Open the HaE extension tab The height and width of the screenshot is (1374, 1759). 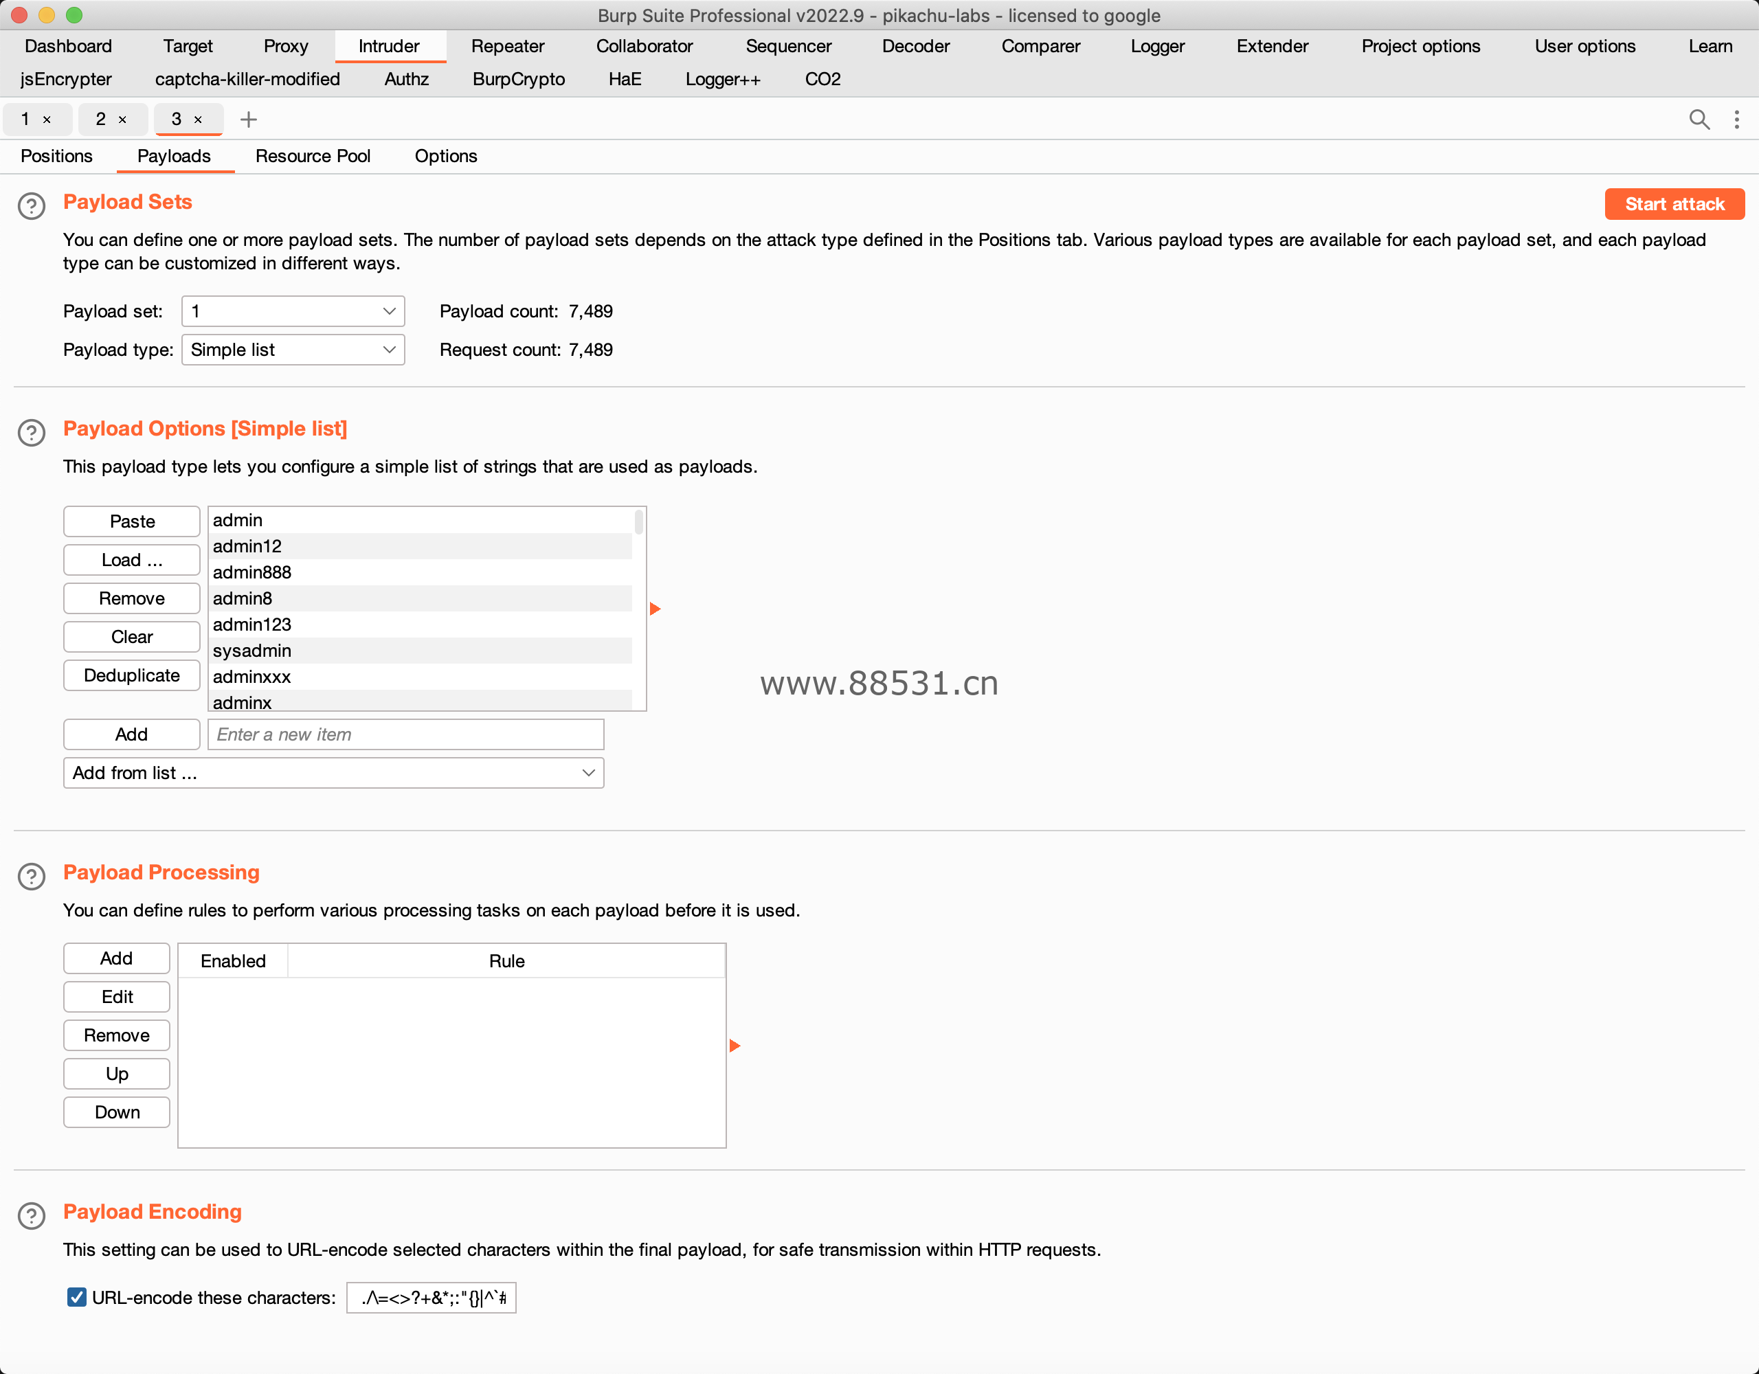click(625, 79)
